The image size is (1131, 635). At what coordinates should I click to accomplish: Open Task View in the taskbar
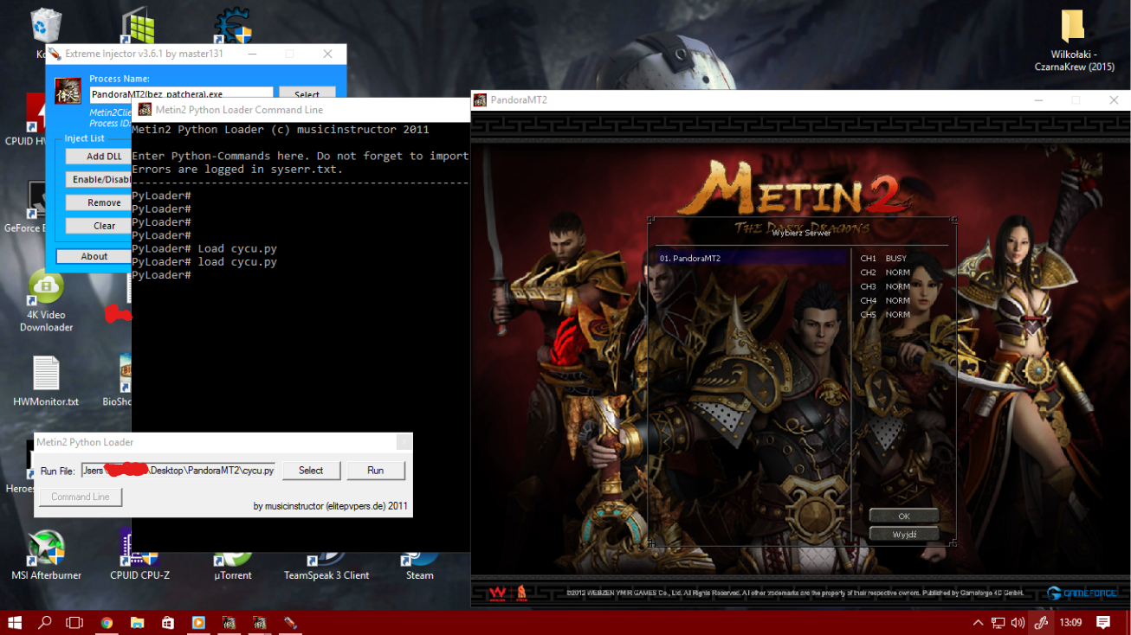click(75, 622)
